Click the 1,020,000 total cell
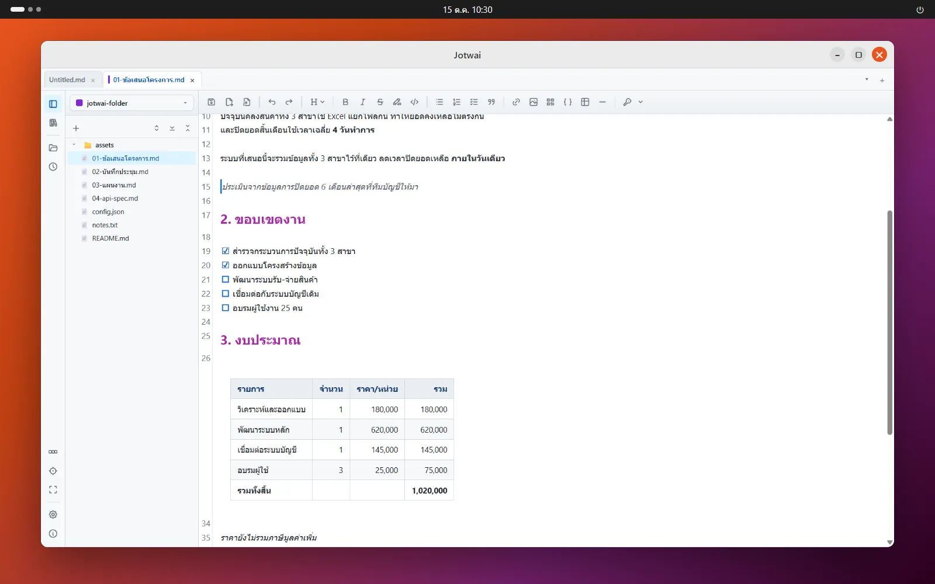 (429, 491)
